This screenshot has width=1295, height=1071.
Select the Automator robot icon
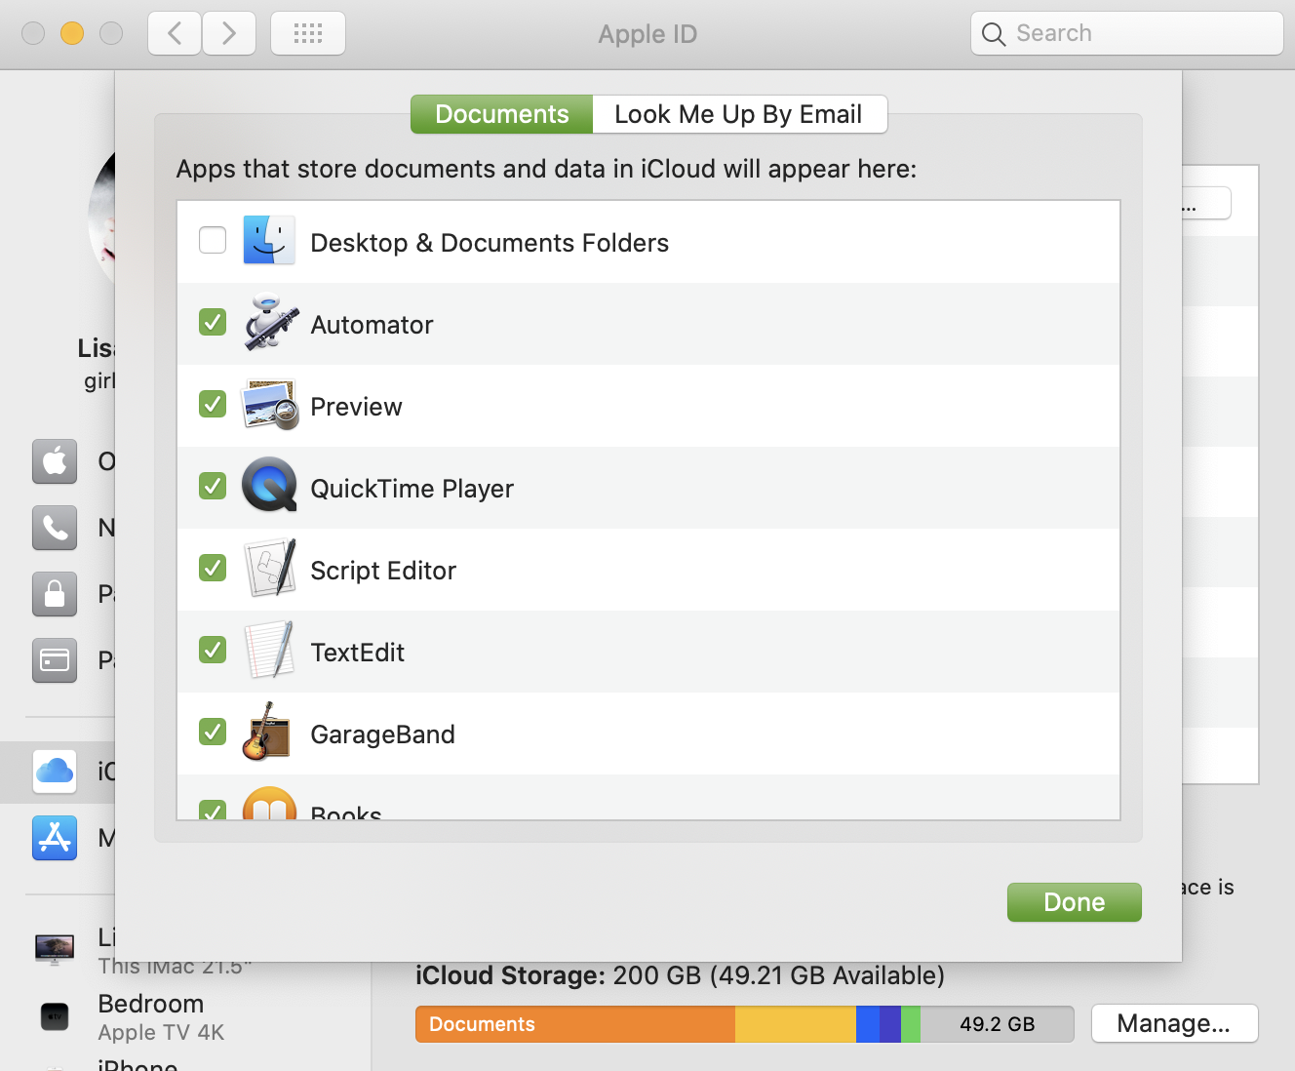pos(268,323)
